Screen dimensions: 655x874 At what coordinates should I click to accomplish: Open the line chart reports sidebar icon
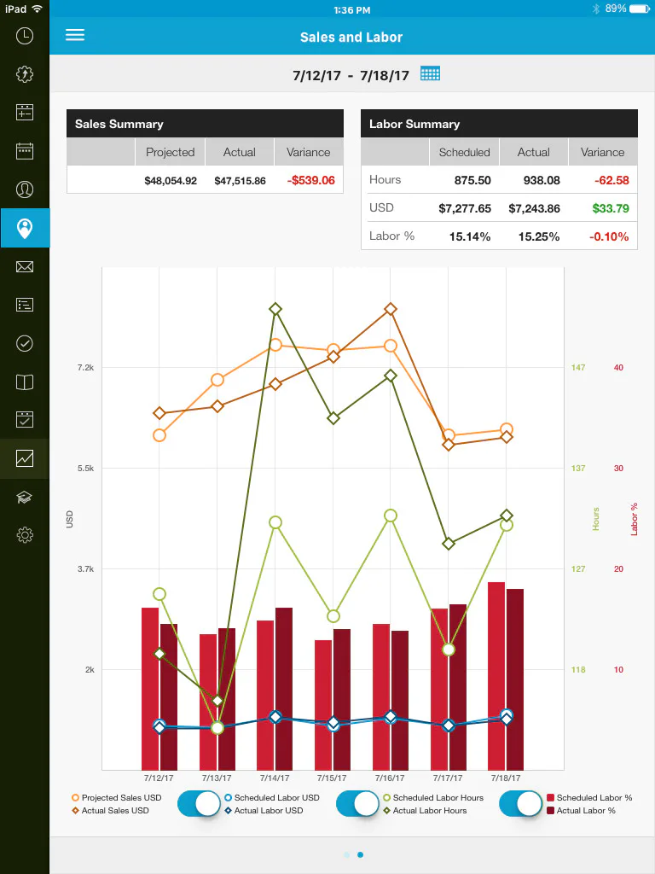tap(25, 458)
